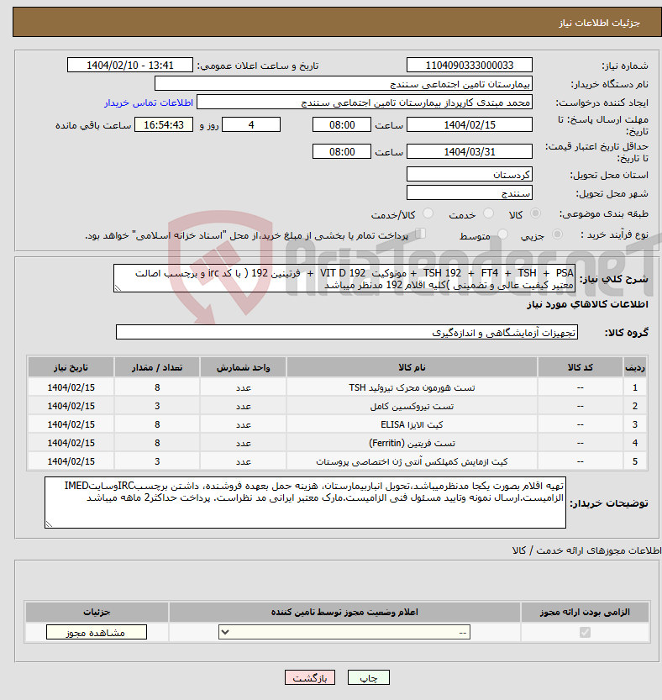The width and height of the screenshot is (662, 700).
Task: Toggle the Islamic treasury bonds payment checkbox
Action: [420, 234]
